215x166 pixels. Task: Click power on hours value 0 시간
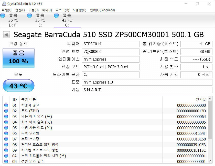(196, 75)
